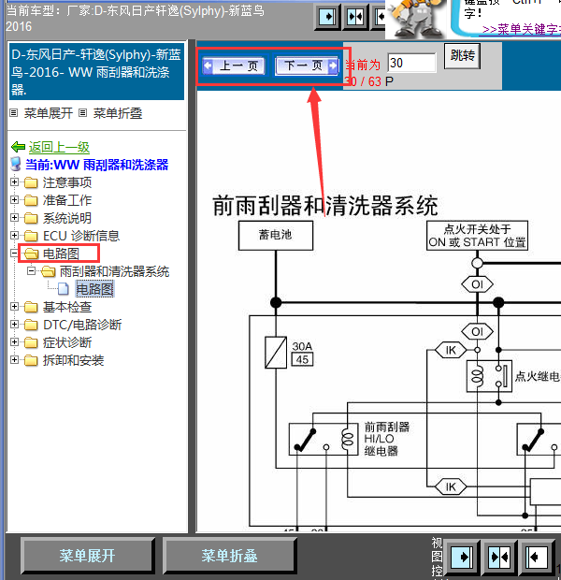Expand the 拆卸和安装 tree node
The image size is (561, 580).
pyautogui.click(x=14, y=359)
